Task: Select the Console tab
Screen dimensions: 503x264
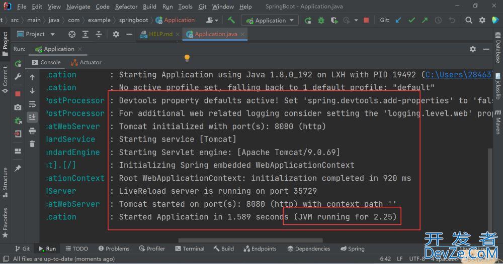Action: click(46, 62)
